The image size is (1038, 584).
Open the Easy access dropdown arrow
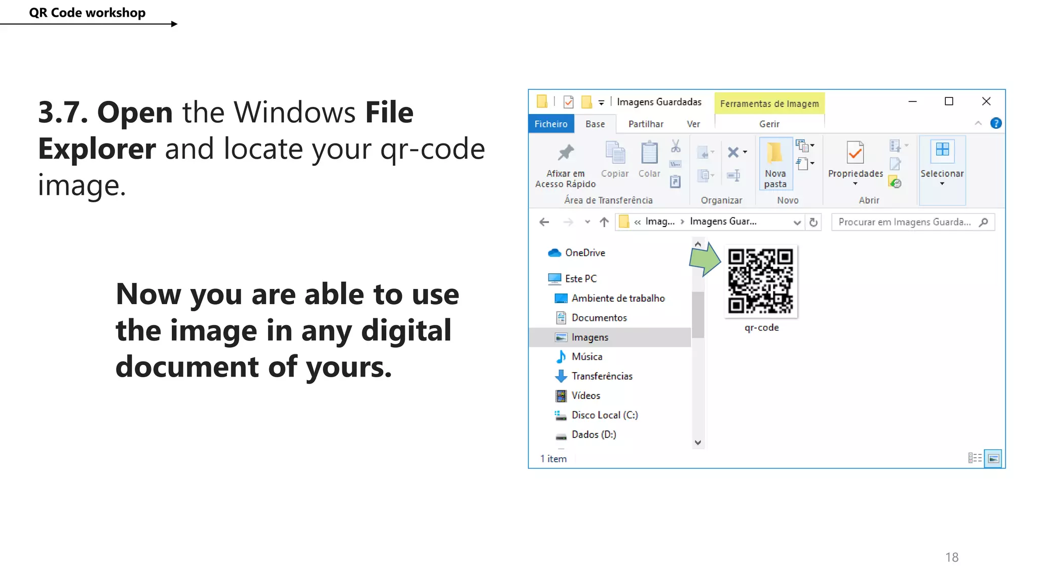[812, 163]
